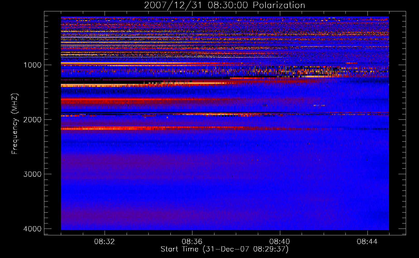The width and height of the screenshot is (419, 258).
Task: Click the 1000 frequency tick label
Action: tap(32, 65)
